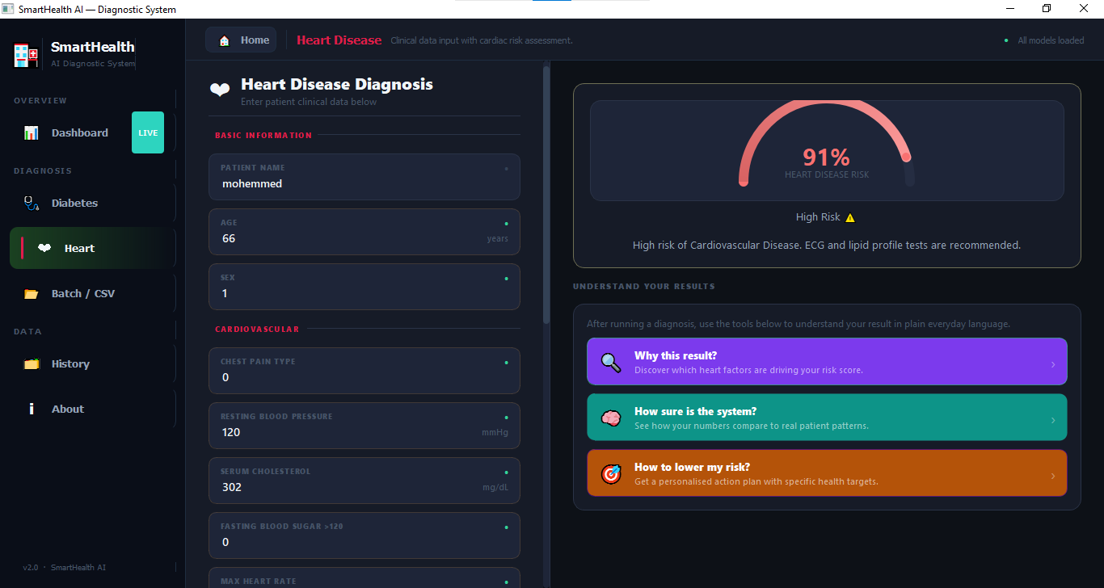This screenshot has height=588, width=1104.
Task: Open the How sure is the system card
Action: [x=827, y=418]
